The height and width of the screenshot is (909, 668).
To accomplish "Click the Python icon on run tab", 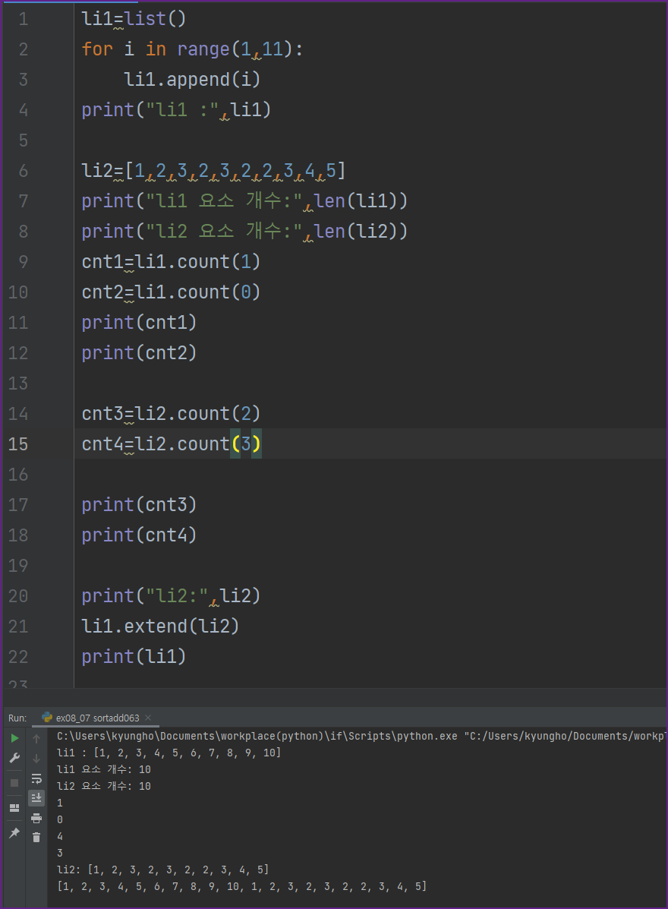I will tap(47, 718).
